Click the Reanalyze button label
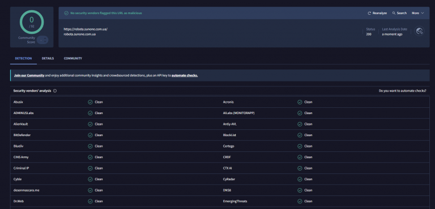 [379, 13]
